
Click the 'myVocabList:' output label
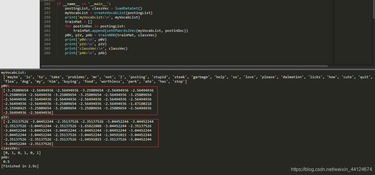click(x=14, y=72)
